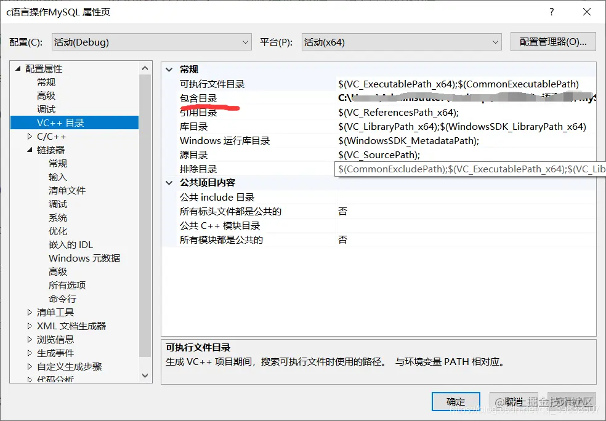Image resolution: width=606 pixels, height=421 pixels.
Task: Collapse the 配置属性 tree node
Action: pos(17,69)
